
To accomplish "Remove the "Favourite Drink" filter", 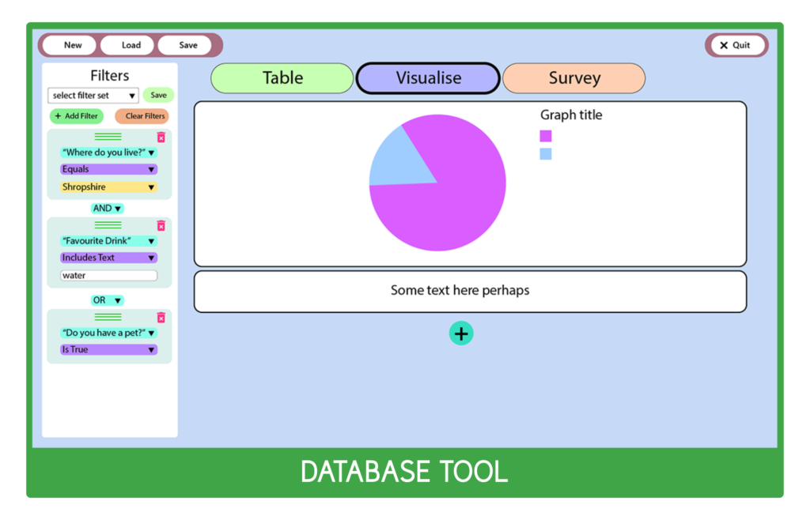I will tap(161, 225).
